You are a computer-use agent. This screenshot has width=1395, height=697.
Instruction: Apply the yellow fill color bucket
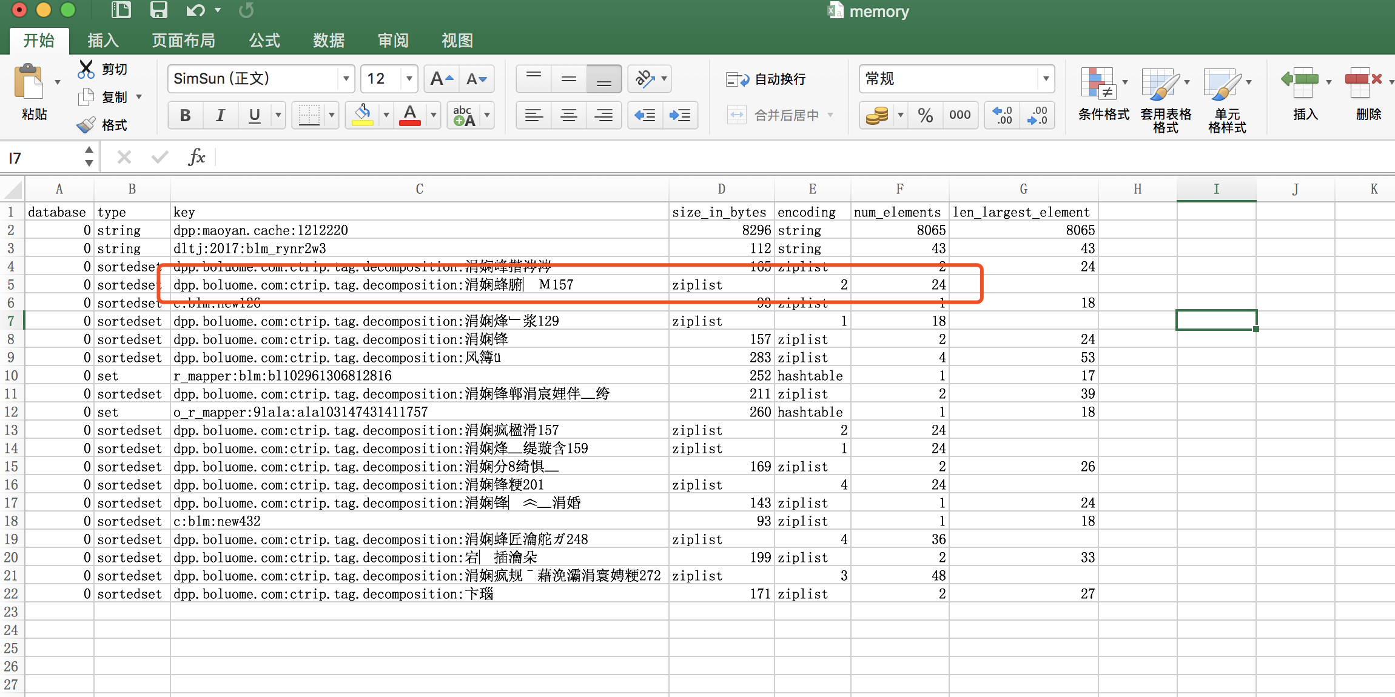363,115
